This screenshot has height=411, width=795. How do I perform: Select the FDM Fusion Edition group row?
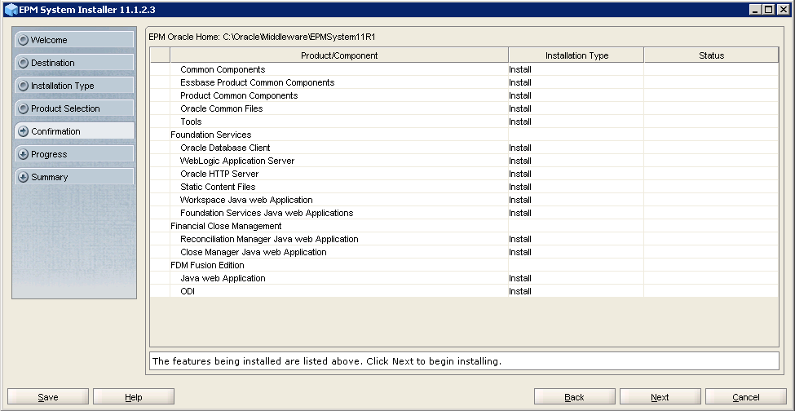click(x=207, y=265)
